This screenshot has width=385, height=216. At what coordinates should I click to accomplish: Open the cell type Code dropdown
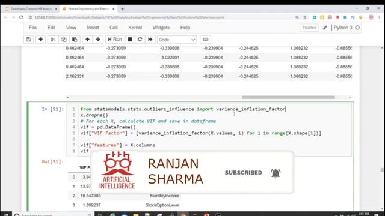tap(176, 40)
